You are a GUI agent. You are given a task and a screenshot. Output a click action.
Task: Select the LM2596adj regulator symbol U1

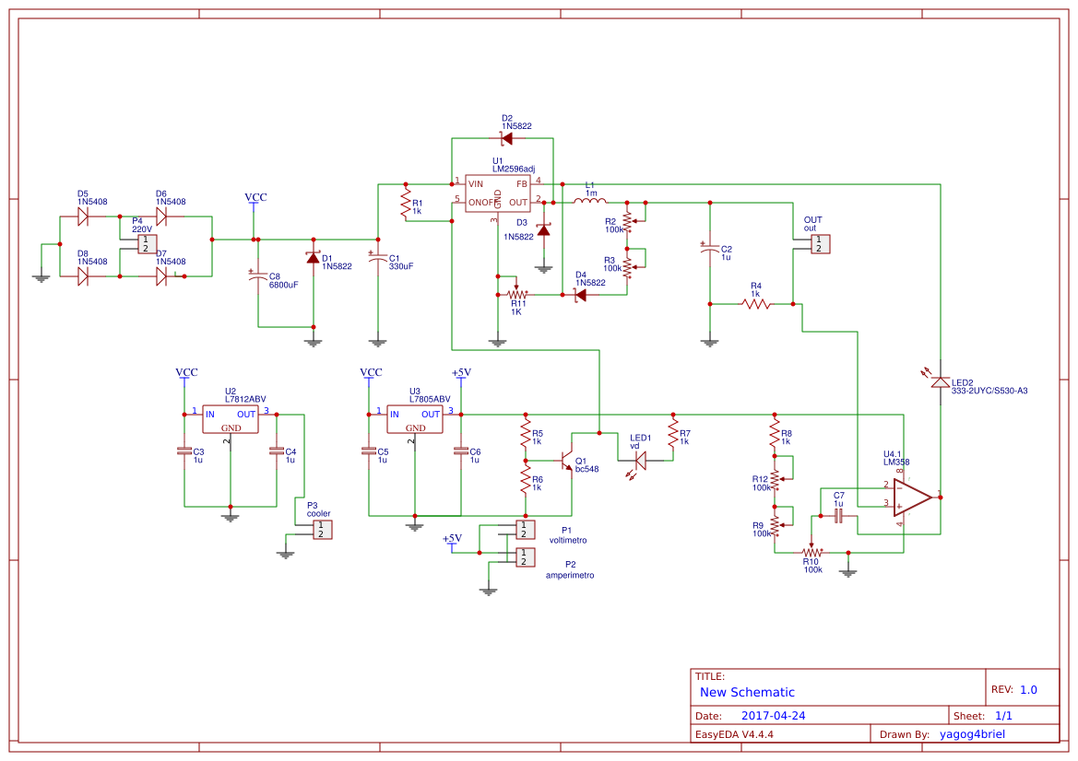pos(498,193)
